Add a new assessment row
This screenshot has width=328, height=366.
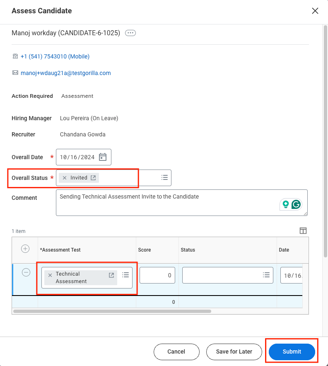coord(25,249)
